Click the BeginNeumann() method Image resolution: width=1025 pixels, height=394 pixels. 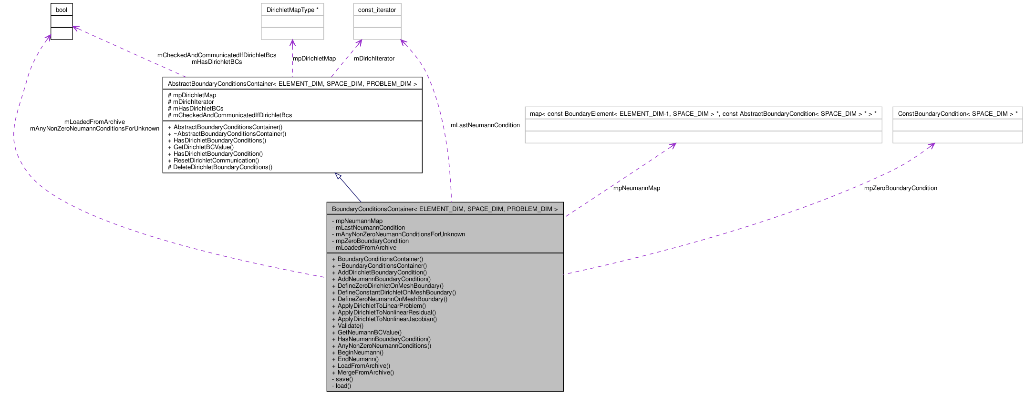358,353
